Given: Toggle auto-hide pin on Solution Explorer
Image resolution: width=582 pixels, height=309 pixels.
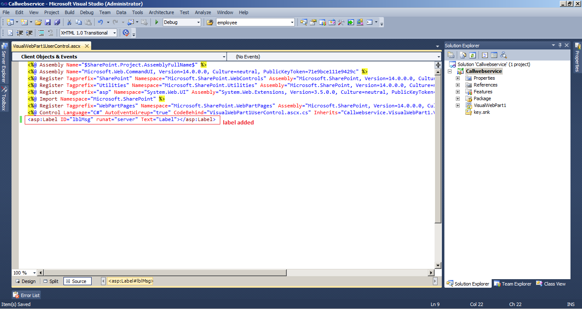Looking at the screenshot, I should (560, 45).
